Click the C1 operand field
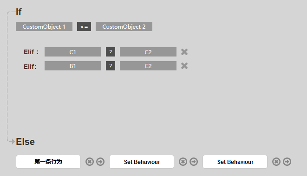Viewport: 307px width, 176px height. 73,52
